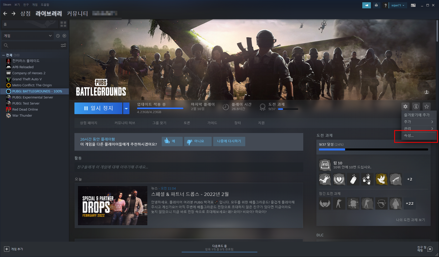This screenshot has height=257, width=439.
Task: Open the announcements megaphone icon
Action: point(366,5)
